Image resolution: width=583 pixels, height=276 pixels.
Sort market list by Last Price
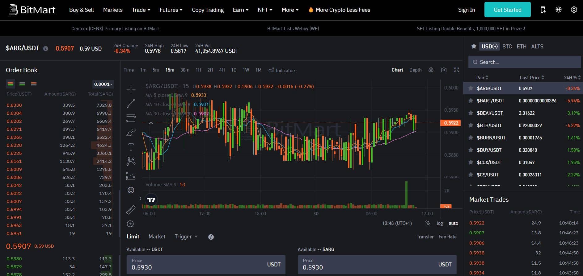(532, 78)
